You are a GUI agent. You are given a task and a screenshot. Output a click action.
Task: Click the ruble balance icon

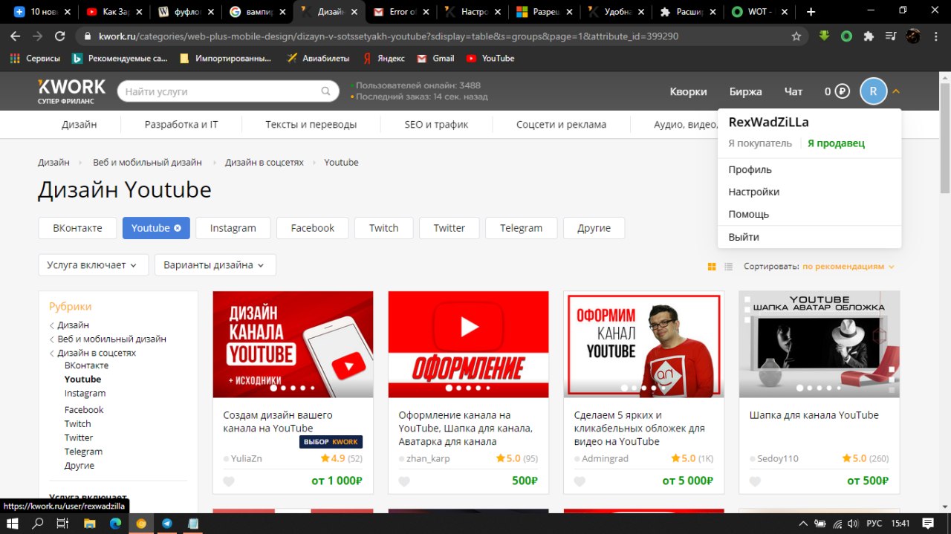point(842,91)
